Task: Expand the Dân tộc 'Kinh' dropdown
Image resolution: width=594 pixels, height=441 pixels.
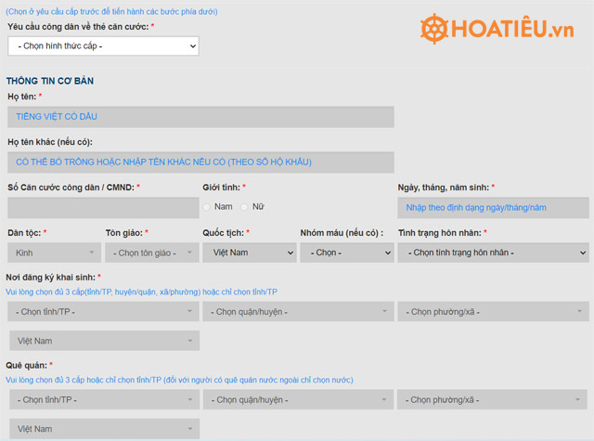Action: (54, 253)
